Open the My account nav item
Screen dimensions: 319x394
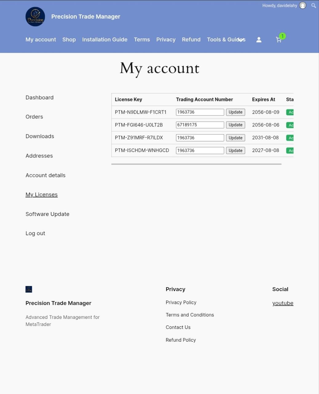coord(41,39)
